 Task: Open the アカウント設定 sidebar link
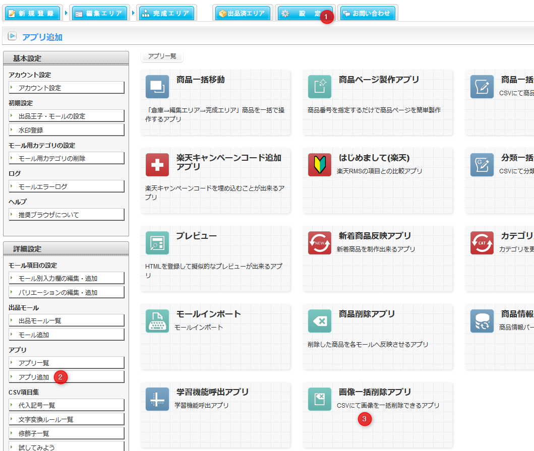tap(67, 88)
